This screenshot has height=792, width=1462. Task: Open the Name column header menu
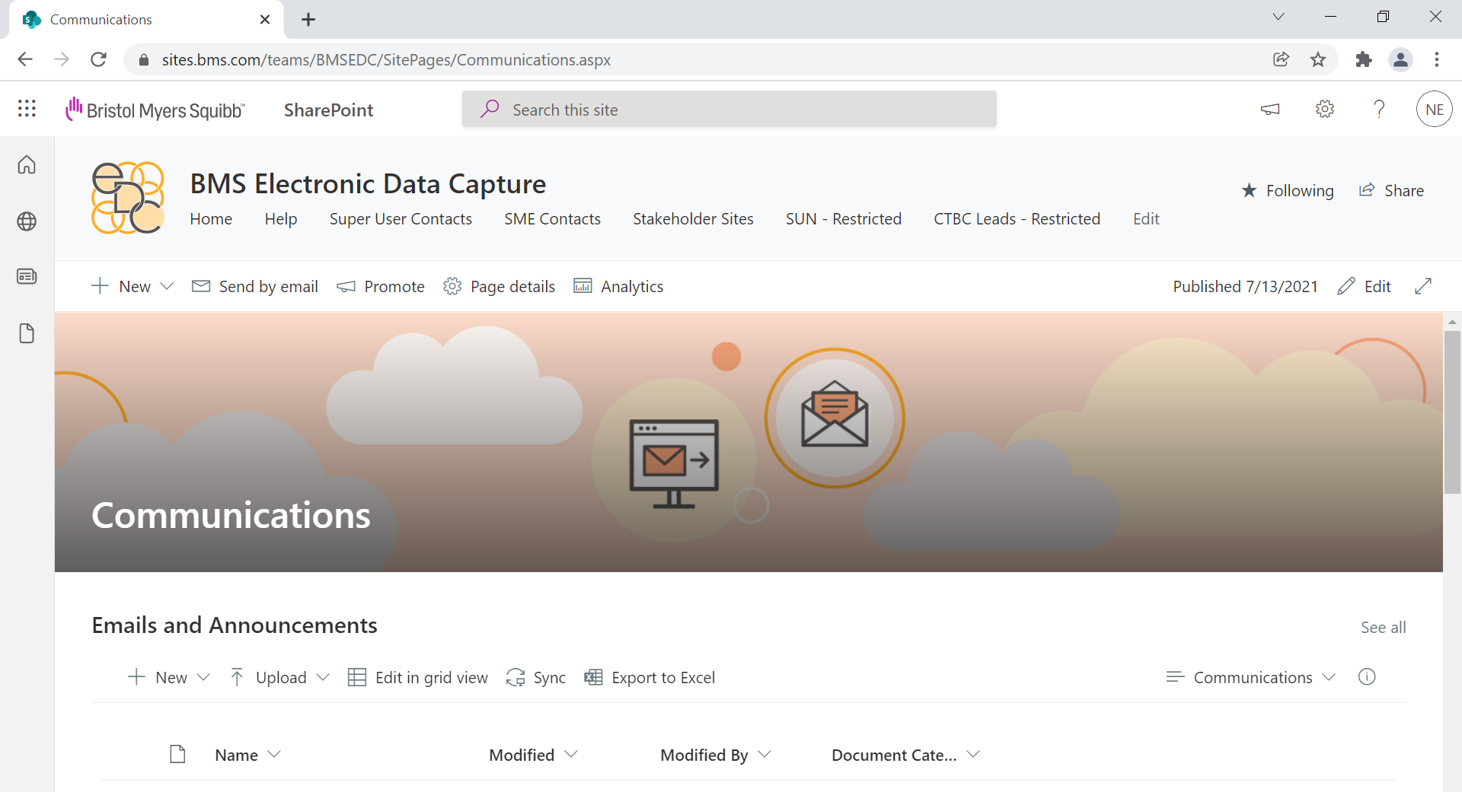(248, 755)
